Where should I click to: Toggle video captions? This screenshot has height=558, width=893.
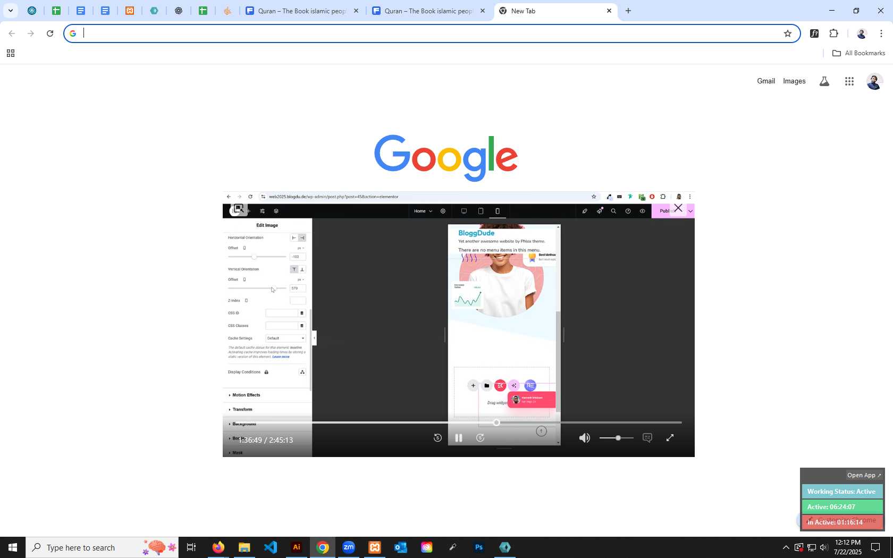(x=647, y=438)
